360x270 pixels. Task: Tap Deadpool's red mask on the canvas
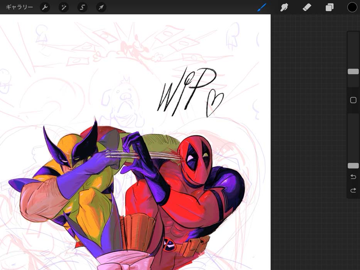[195, 158]
